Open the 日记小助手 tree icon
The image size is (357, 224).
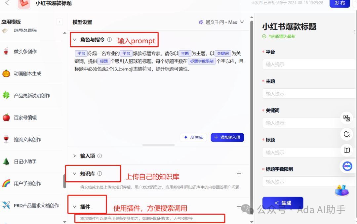[7, 161]
